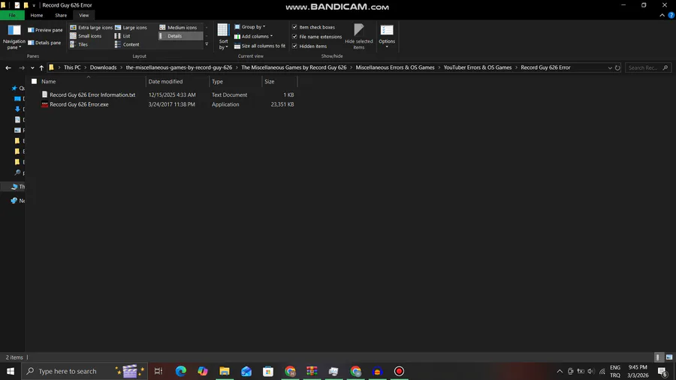Open recent locations dropdown arrow
Viewport: 676px width, 380px height.
click(32, 68)
